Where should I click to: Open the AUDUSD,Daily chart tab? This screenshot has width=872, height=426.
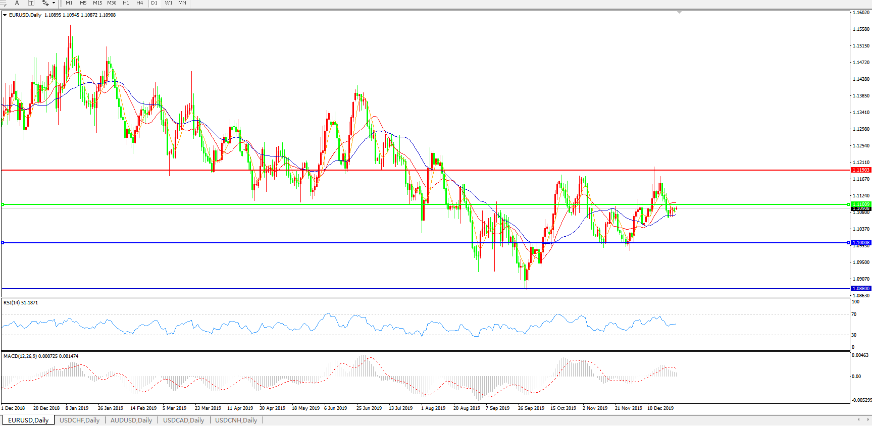[x=131, y=420]
